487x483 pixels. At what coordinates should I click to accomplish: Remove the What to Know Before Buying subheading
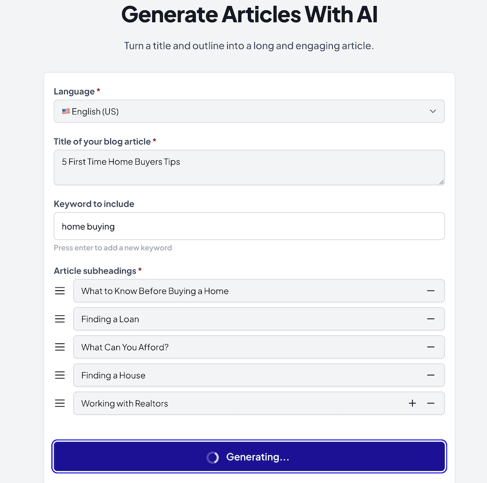(431, 291)
